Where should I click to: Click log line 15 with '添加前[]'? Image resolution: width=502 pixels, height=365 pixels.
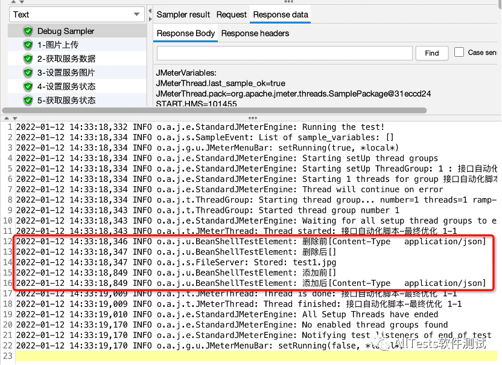(176, 273)
